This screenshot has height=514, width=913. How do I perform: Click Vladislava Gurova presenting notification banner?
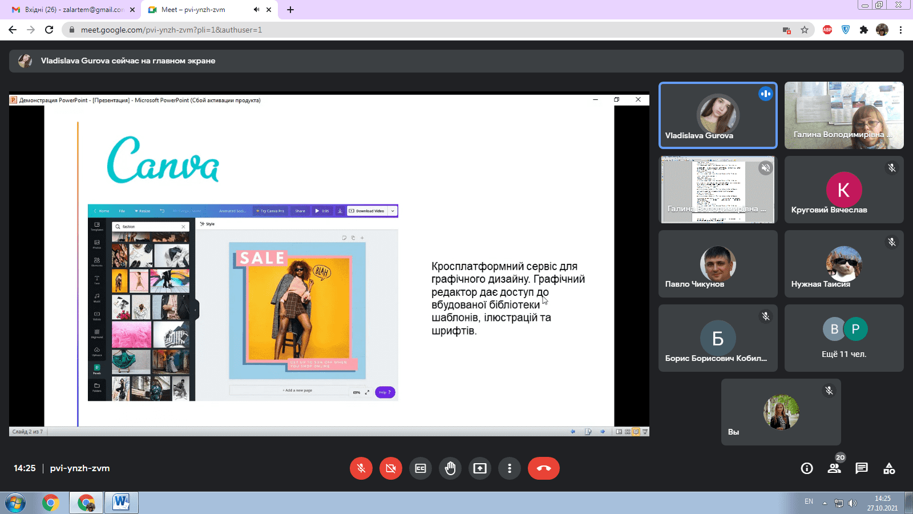pyautogui.click(x=457, y=61)
